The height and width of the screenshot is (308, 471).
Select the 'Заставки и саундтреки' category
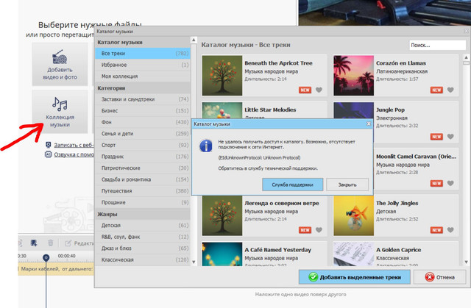[x=143, y=99]
